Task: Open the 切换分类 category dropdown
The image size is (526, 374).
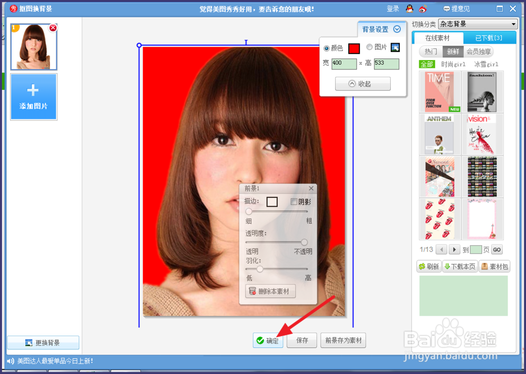Action: [478, 24]
